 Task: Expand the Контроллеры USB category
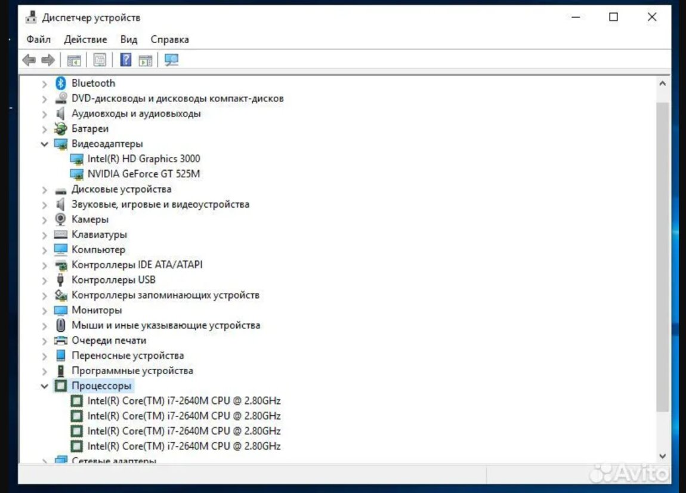[x=44, y=281]
